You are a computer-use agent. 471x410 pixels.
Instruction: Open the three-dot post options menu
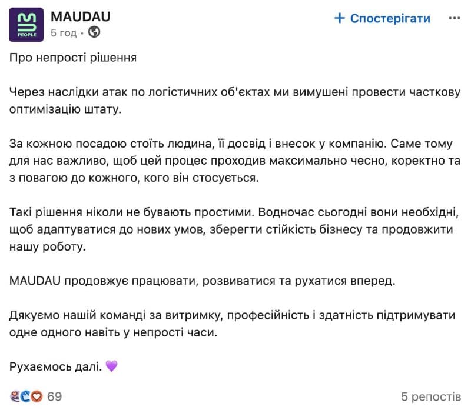(x=454, y=18)
